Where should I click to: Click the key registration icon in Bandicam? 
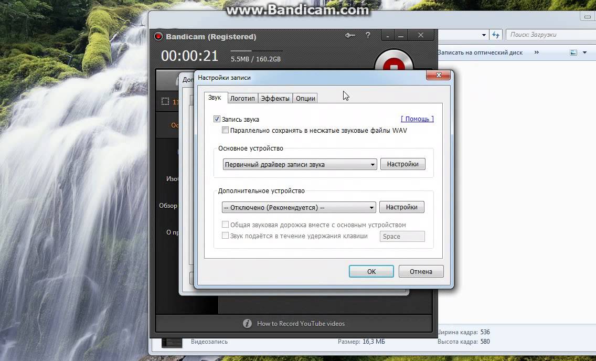point(350,35)
